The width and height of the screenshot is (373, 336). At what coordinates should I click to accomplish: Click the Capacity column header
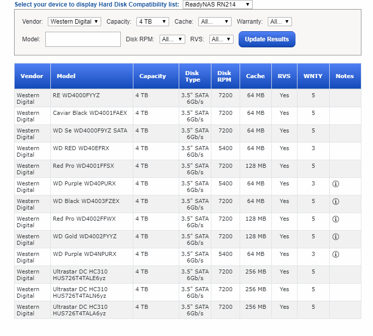click(x=153, y=76)
